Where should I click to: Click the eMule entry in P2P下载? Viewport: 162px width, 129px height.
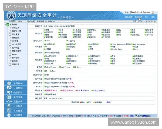point(53,71)
